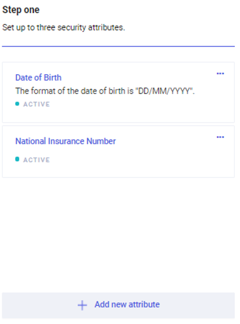Click the DD/MM/YYYY format description text
The height and width of the screenshot is (324, 240).
[x=105, y=91]
